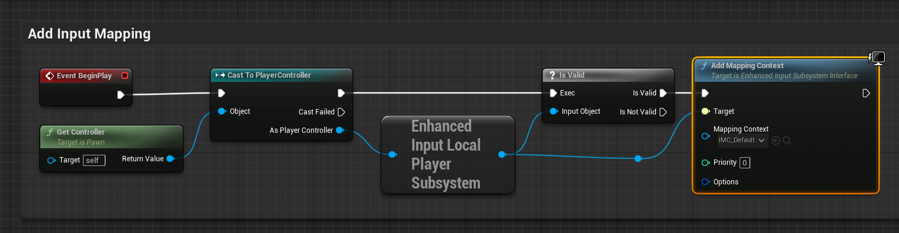Viewport: 899px width, 233px height.
Task: Click Get Controller Return Value pin
Action: [170, 158]
